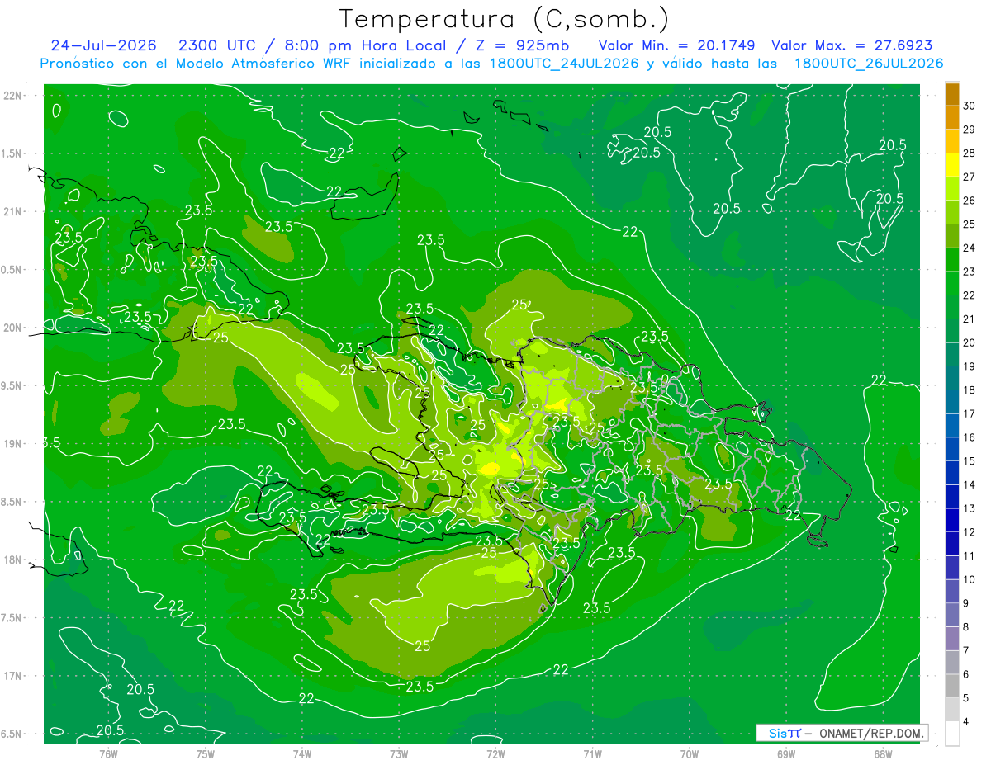Click the color scale label '4'

point(966,721)
